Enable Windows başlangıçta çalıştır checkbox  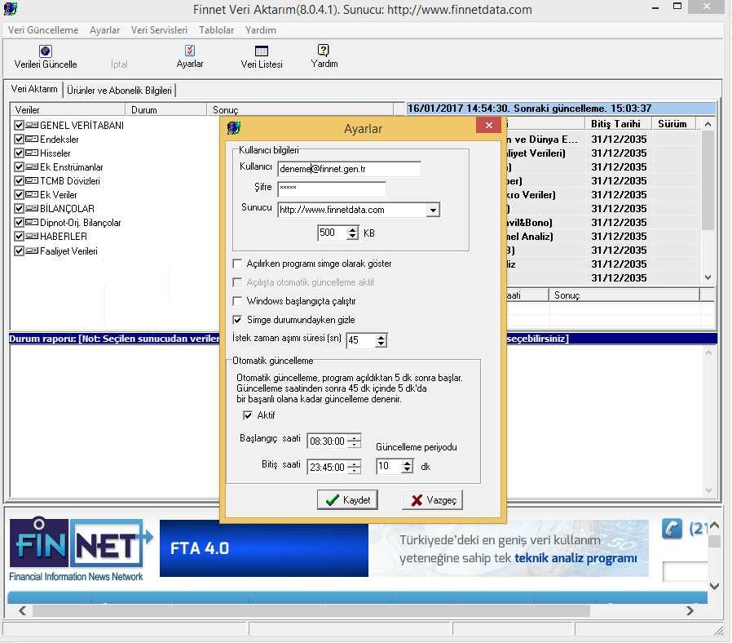pos(238,301)
